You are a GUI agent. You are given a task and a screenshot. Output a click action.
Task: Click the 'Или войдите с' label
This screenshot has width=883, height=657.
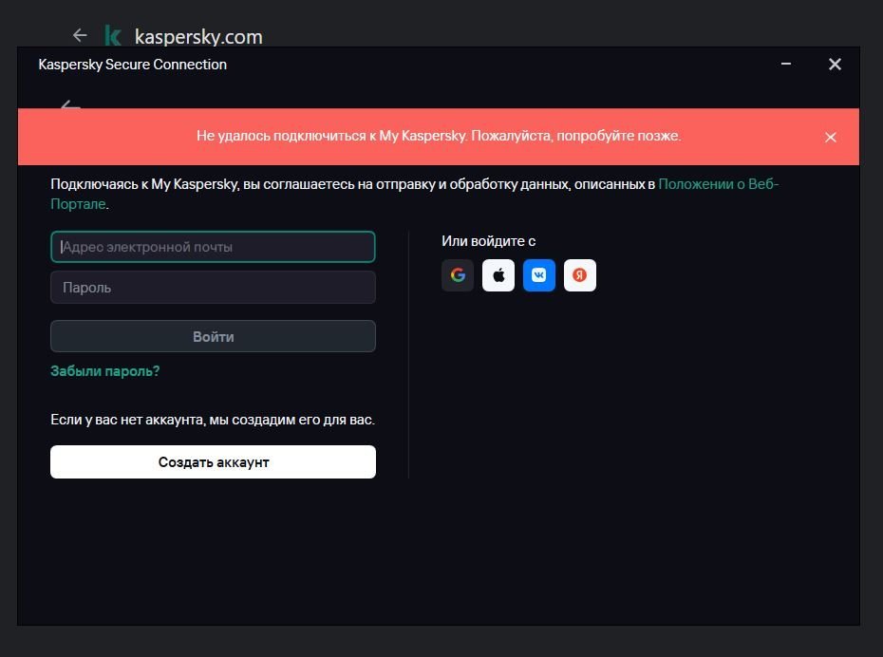tap(488, 241)
